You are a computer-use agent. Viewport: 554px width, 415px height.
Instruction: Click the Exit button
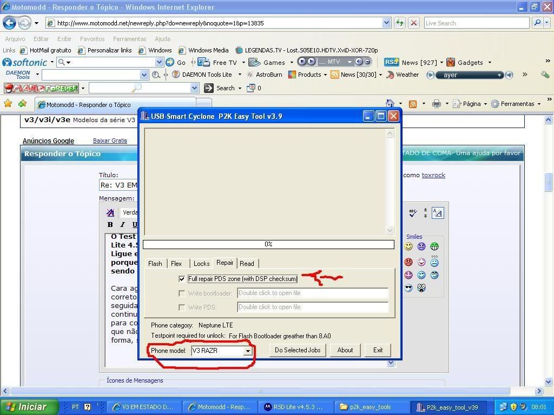pyautogui.click(x=378, y=350)
